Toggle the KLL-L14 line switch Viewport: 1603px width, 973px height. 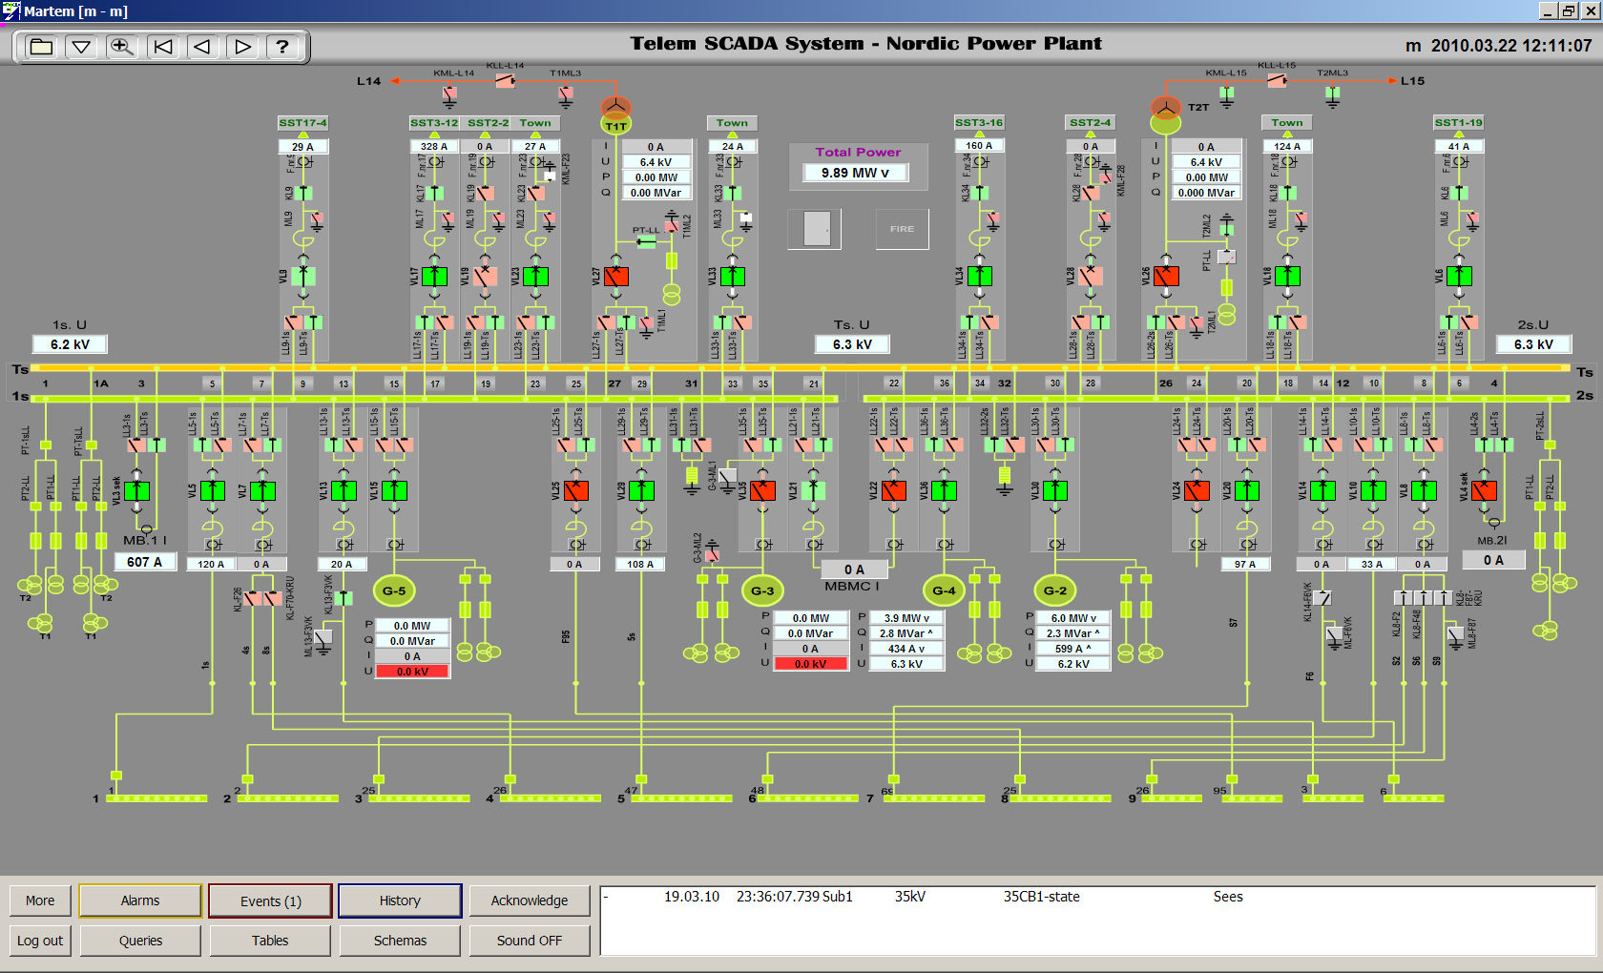tap(505, 81)
